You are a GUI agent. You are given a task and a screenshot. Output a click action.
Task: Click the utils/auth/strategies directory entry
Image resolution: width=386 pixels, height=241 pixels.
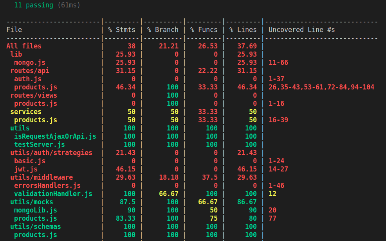tap(51, 153)
